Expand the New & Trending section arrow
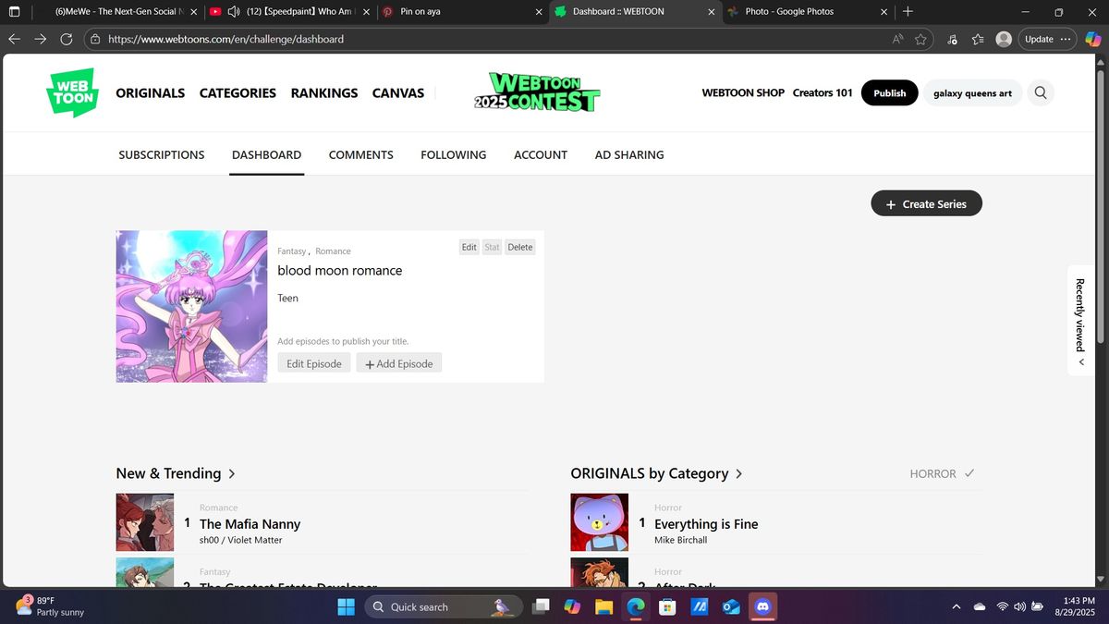Screen dimensions: 1109x624 231,473
